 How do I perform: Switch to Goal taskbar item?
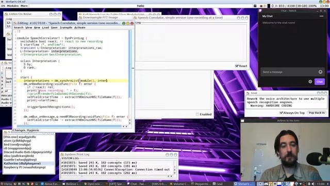[x=218, y=184]
